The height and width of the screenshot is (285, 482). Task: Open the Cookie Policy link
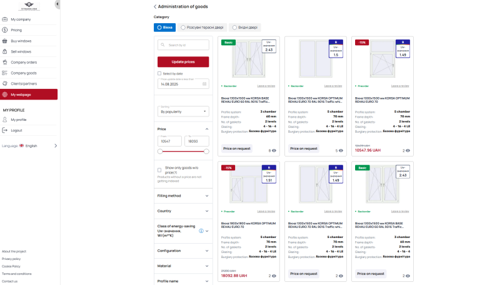[x=11, y=266]
